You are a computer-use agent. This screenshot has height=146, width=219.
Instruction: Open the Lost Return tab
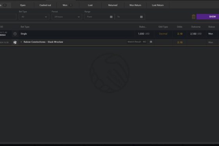pyautogui.click(x=158, y=5)
